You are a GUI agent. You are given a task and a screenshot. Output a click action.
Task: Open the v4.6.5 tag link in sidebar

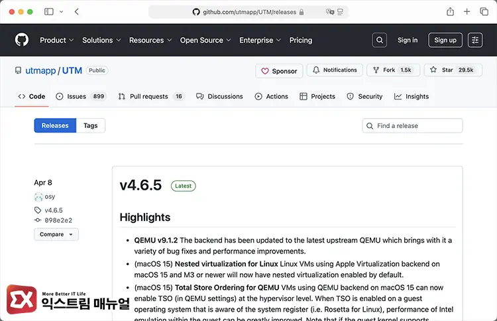54,210
